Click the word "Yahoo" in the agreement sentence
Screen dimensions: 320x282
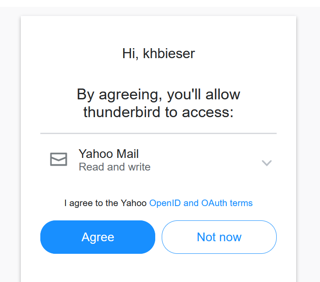[134, 203]
